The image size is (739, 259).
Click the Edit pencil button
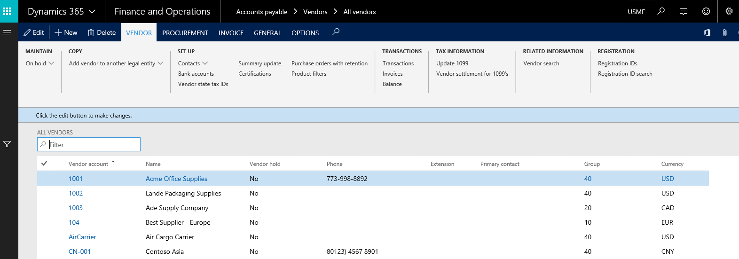point(34,32)
